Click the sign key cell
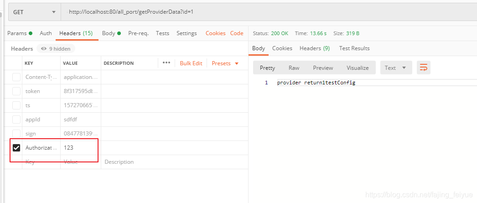The image size is (477, 203). (x=41, y=133)
